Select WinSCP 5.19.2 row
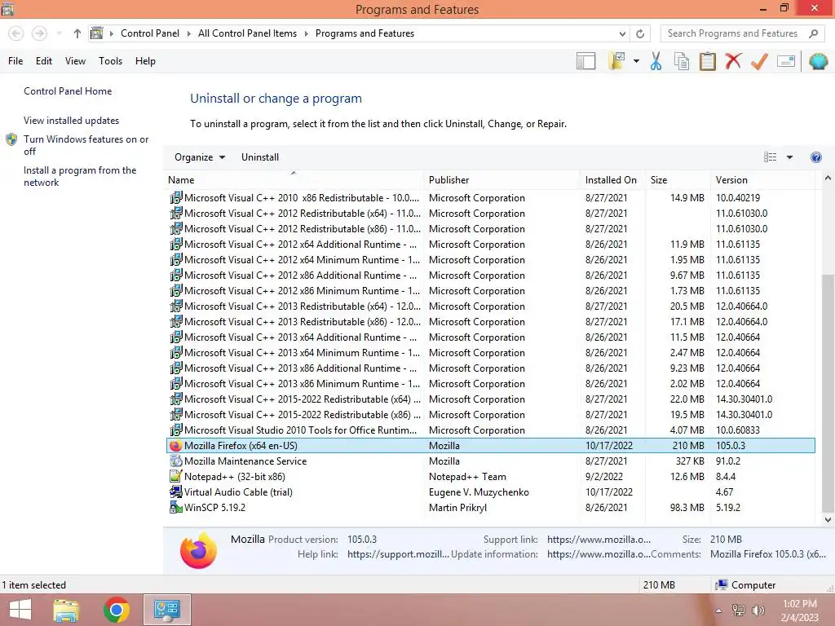 (x=490, y=507)
